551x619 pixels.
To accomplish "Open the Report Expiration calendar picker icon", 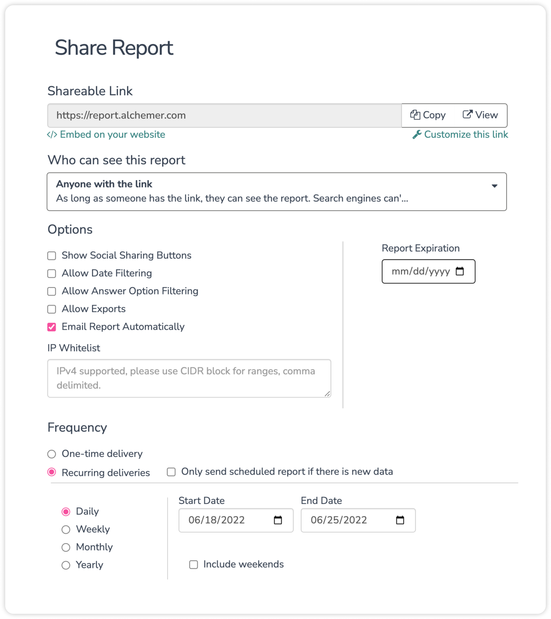I will pyautogui.click(x=460, y=271).
